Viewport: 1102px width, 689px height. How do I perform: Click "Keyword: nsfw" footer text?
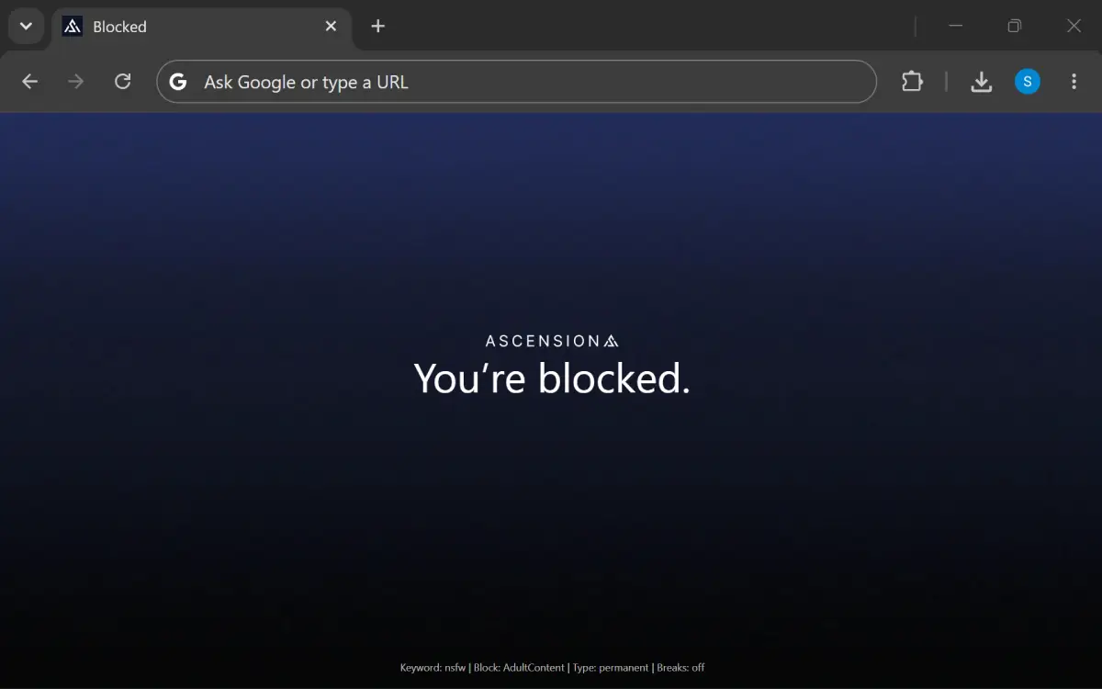[x=433, y=668]
